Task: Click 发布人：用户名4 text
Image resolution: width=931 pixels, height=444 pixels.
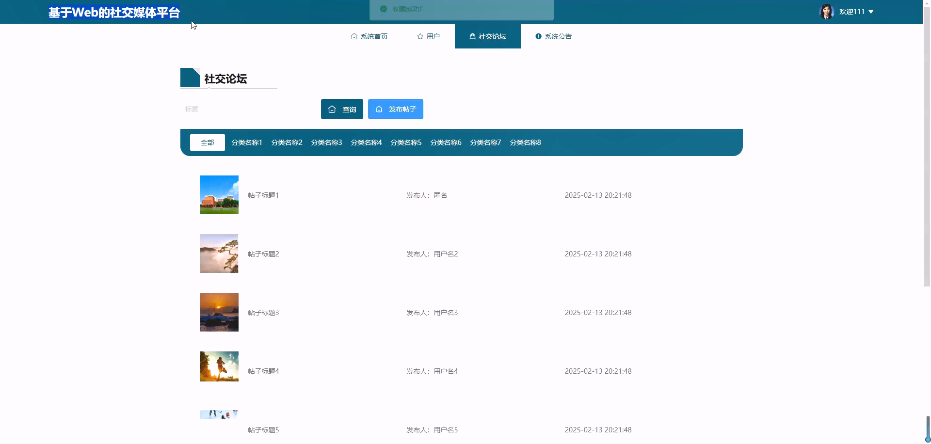Action: pos(432,371)
